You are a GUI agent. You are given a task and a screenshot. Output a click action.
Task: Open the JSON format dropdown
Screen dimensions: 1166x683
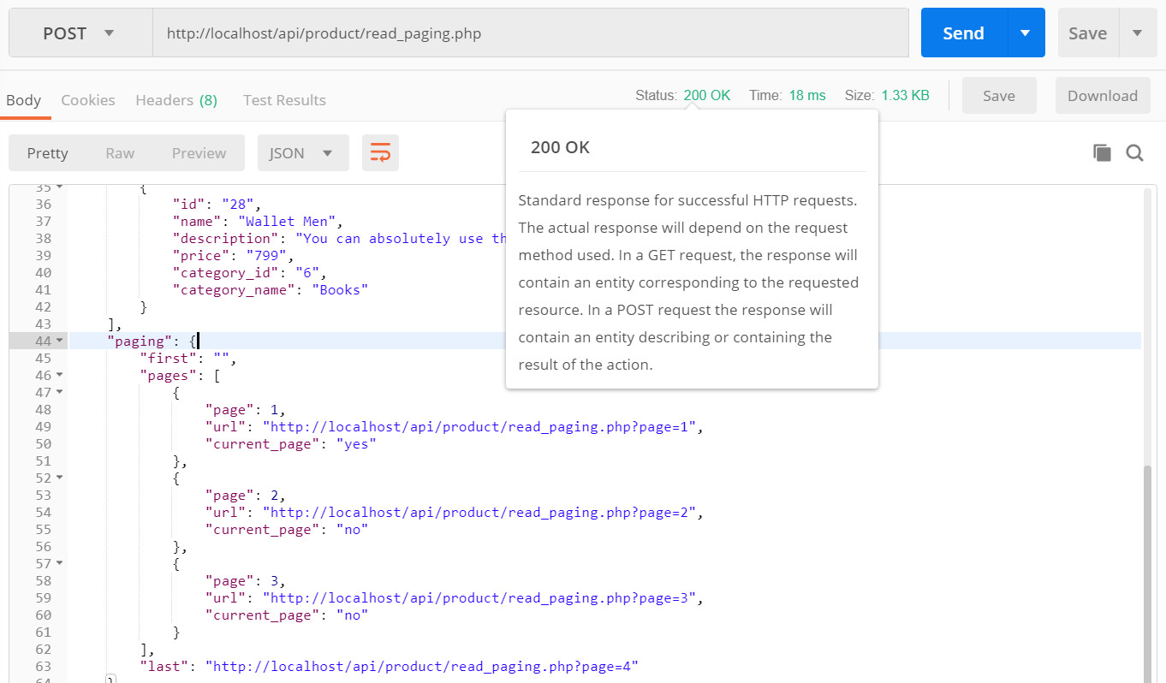302,153
